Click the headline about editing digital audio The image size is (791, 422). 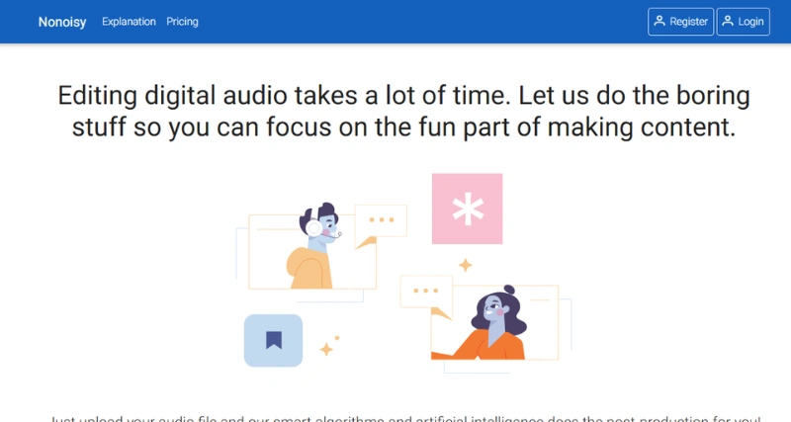403,111
